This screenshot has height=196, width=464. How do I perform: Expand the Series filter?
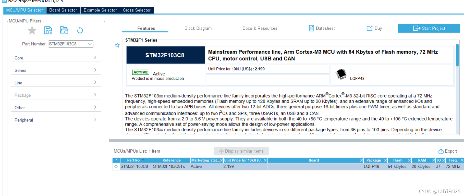tap(56, 70)
